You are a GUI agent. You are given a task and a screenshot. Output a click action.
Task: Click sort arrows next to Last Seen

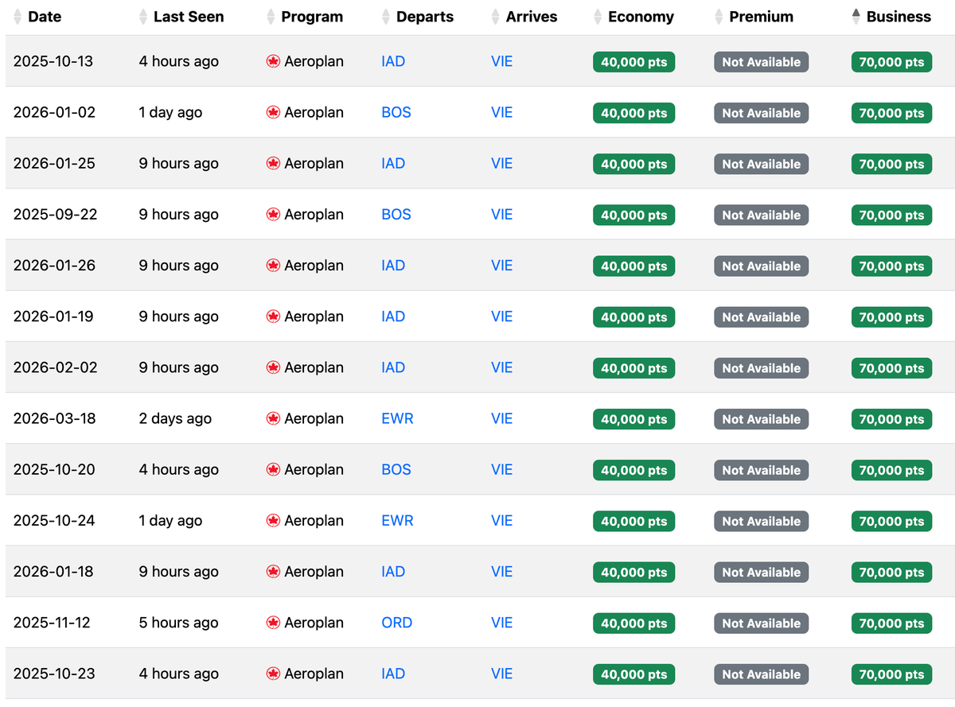(x=143, y=17)
